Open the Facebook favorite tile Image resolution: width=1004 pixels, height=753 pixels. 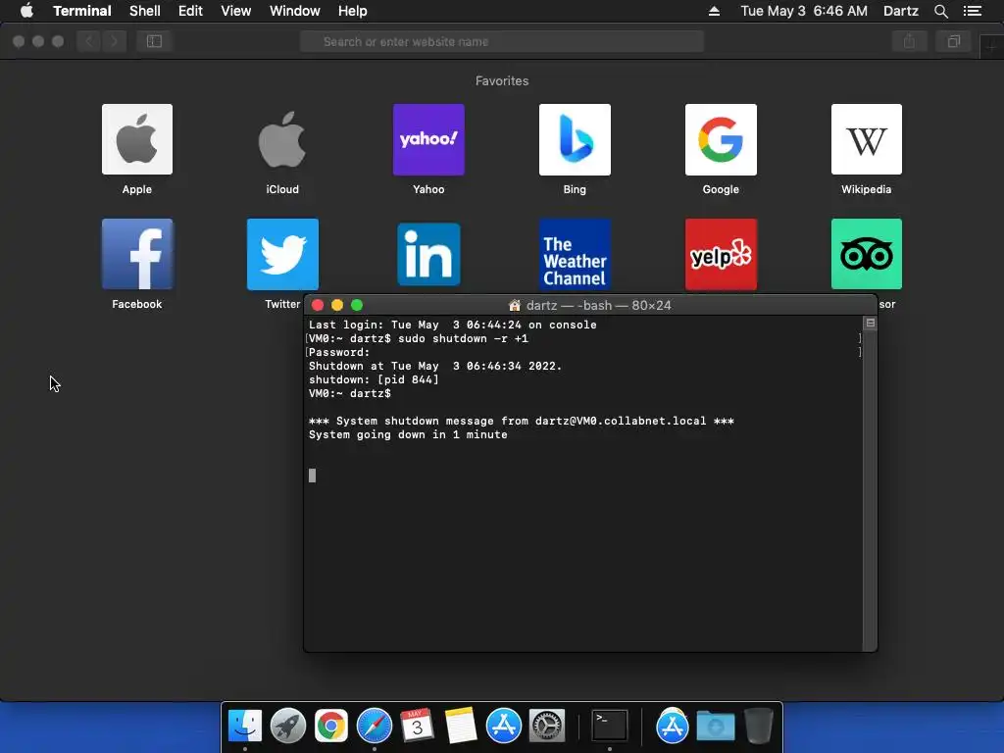tap(137, 254)
